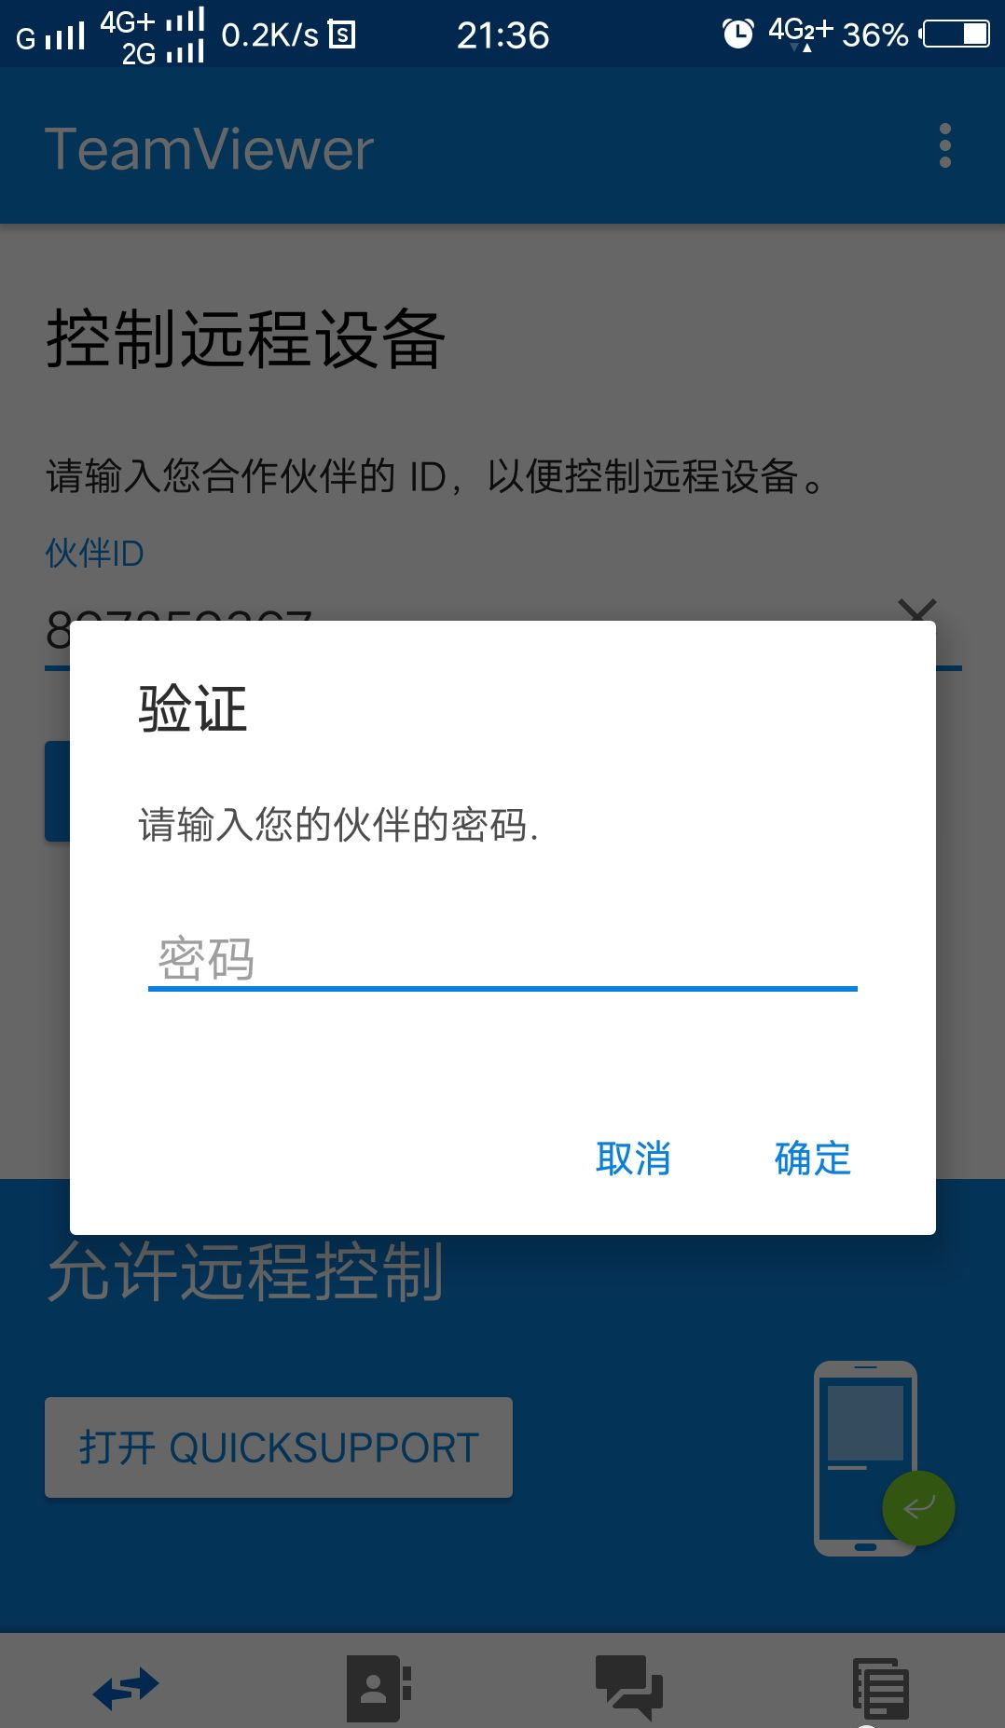
Task: Tap the alarm clock status icon
Action: tap(737, 34)
